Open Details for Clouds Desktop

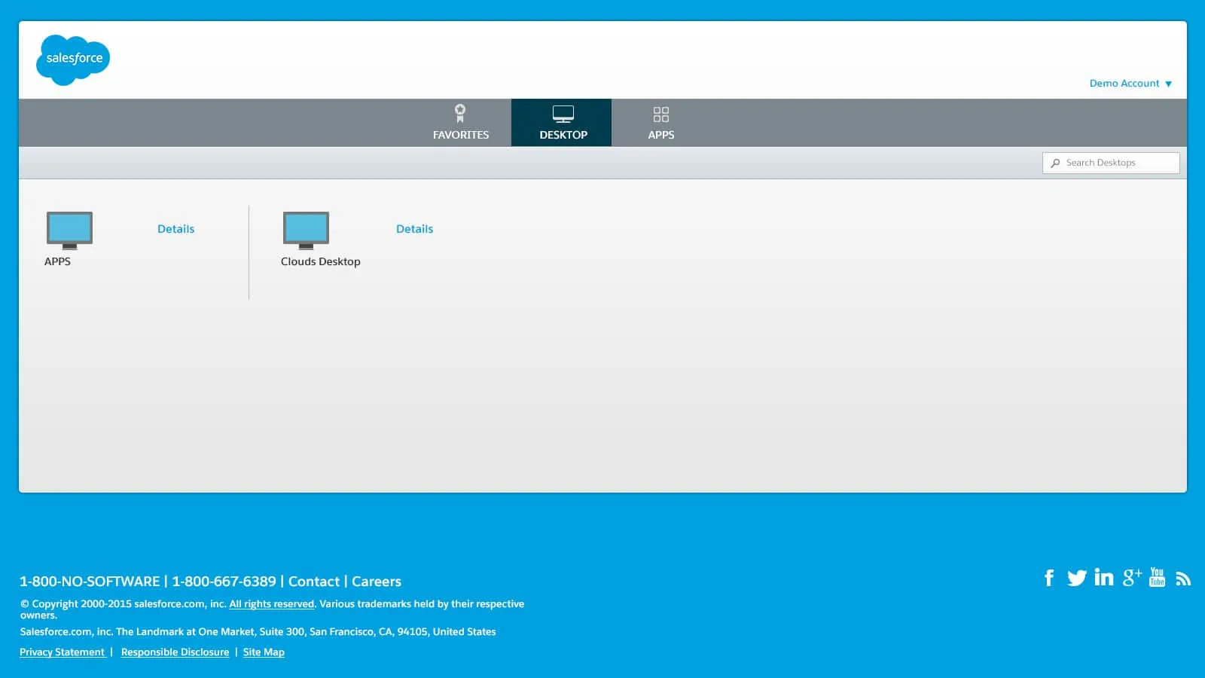point(414,229)
